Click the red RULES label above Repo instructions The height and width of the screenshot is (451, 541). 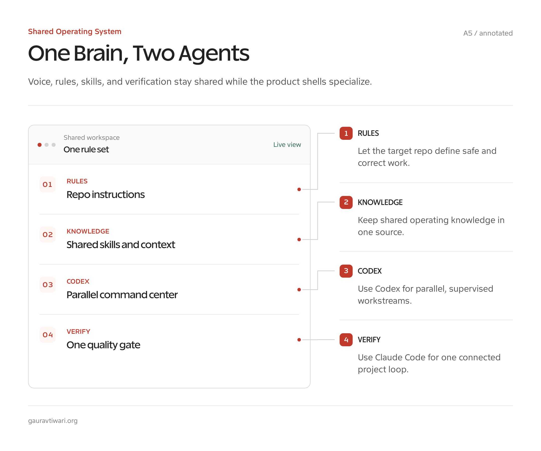77,181
